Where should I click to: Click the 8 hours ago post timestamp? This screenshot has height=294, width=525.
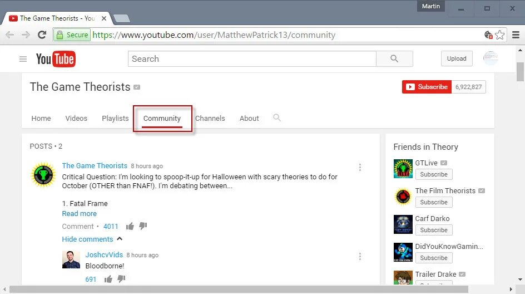point(147,166)
